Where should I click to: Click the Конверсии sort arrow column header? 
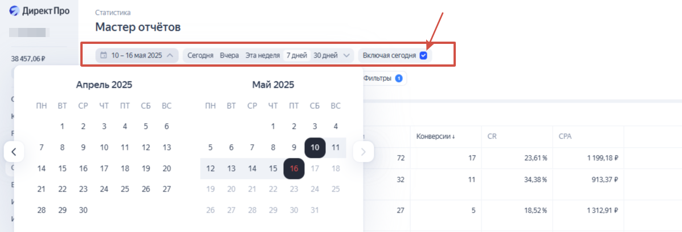[436, 137]
